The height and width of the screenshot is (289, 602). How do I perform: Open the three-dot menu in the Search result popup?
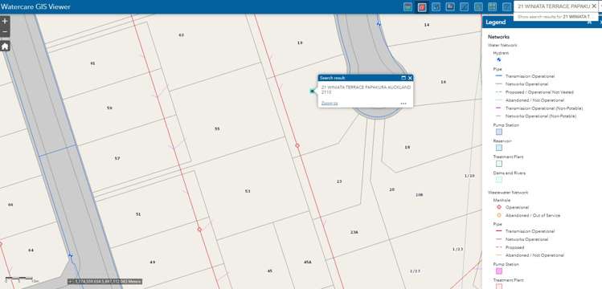(x=403, y=103)
